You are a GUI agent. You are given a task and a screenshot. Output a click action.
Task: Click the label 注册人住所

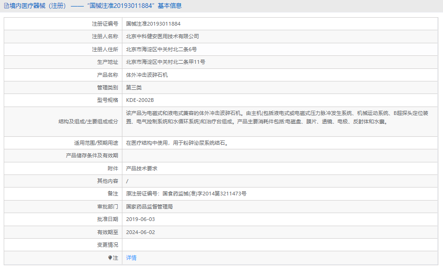tap(105, 49)
